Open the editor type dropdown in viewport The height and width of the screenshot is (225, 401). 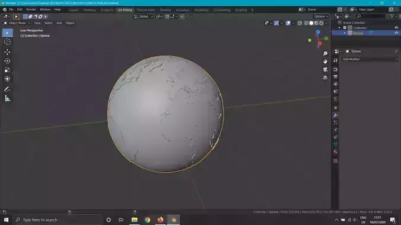click(x=6, y=17)
